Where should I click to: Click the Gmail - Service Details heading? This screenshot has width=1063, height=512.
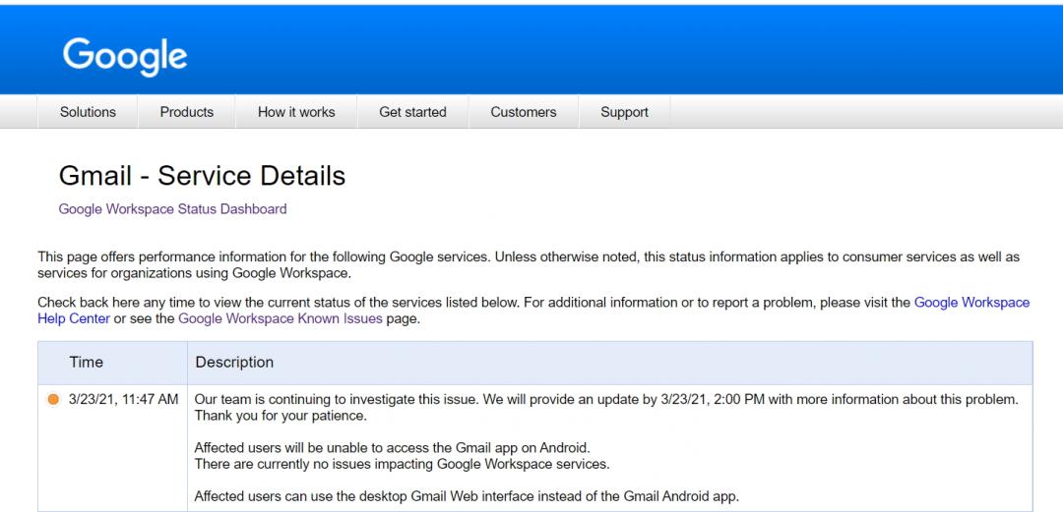click(202, 176)
